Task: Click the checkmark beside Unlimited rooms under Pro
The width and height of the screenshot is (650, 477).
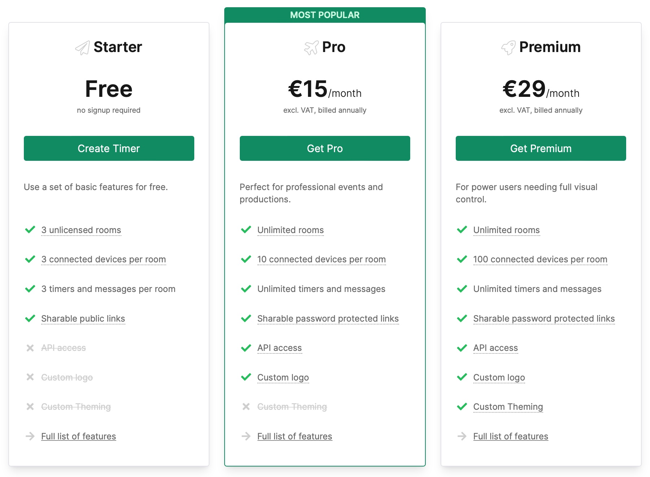Action: [246, 230]
